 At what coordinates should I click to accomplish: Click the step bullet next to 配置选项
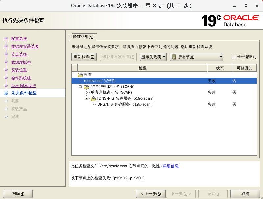(x=6, y=38)
